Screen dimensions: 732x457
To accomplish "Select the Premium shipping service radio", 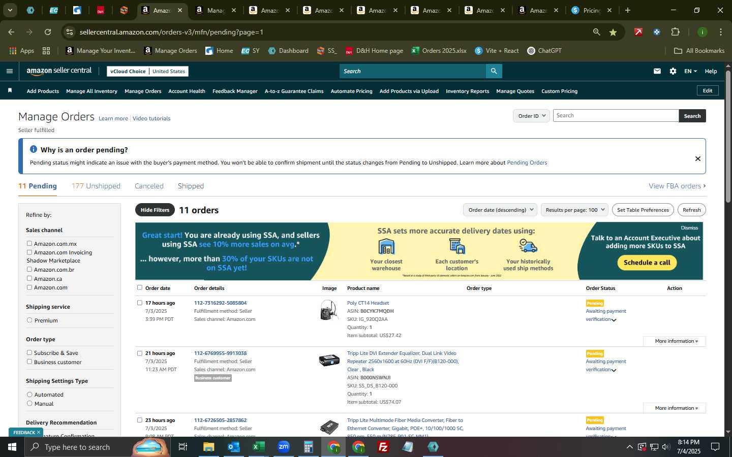I will (x=29, y=320).
